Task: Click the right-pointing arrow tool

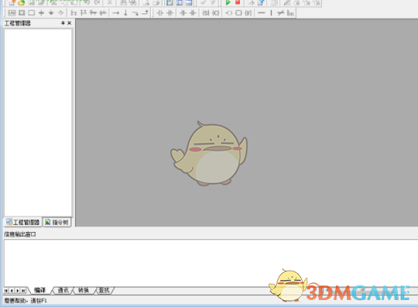Action: click(x=115, y=12)
